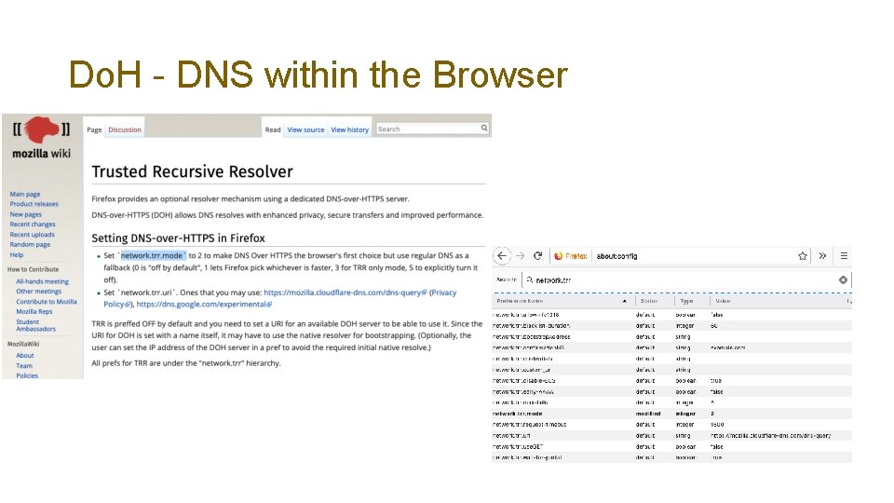This screenshot has height=503, width=894.
Task: Select the network.trr.bootstrapAddress preference row
Action: click(671, 336)
